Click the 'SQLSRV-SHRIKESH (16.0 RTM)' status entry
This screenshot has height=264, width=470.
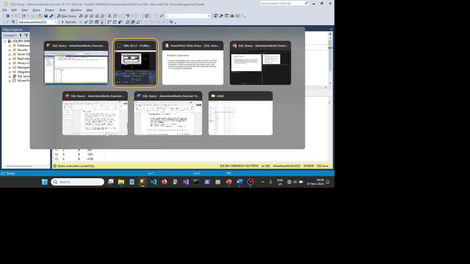239,166
